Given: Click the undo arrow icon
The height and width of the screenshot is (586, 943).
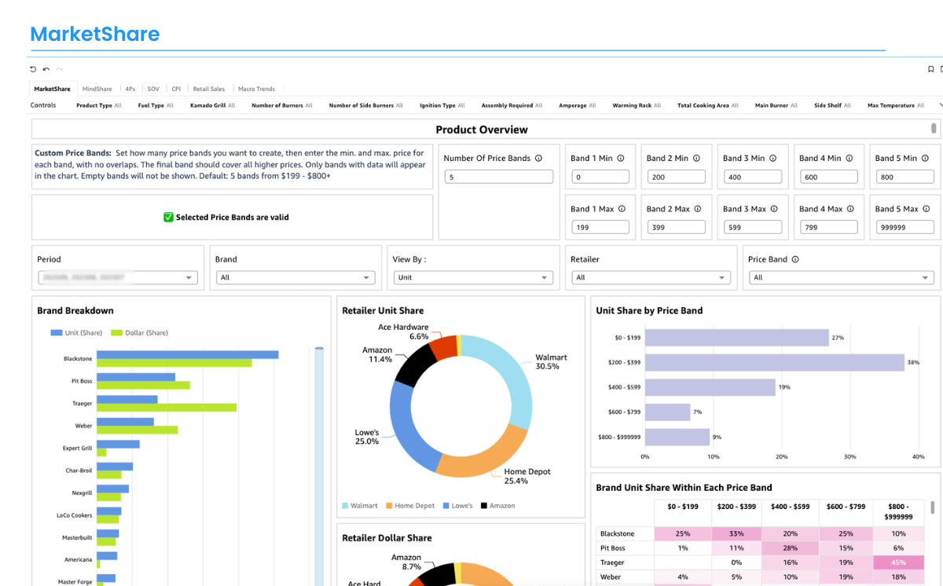Looking at the screenshot, I should pyautogui.click(x=46, y=70).
